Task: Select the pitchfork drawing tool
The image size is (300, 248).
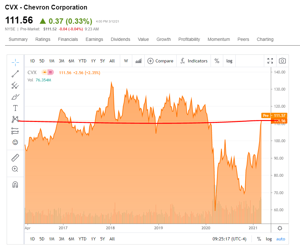Action: (x=15, y=86)
